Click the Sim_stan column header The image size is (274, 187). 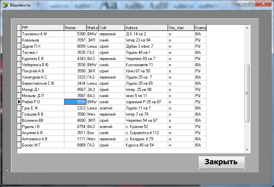coord(181,28)
